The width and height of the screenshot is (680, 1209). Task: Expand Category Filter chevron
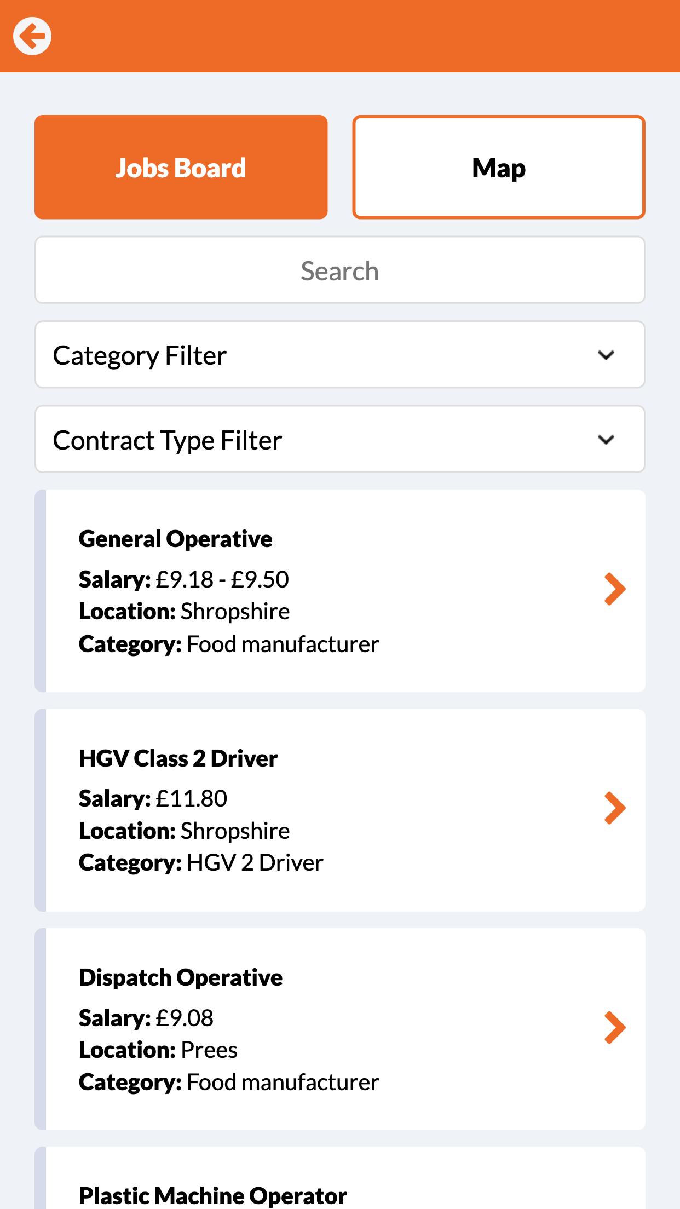click(606, 355)
